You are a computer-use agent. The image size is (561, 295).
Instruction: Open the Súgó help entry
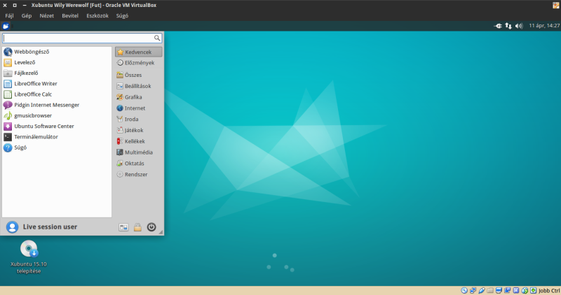tap(57, 147)
